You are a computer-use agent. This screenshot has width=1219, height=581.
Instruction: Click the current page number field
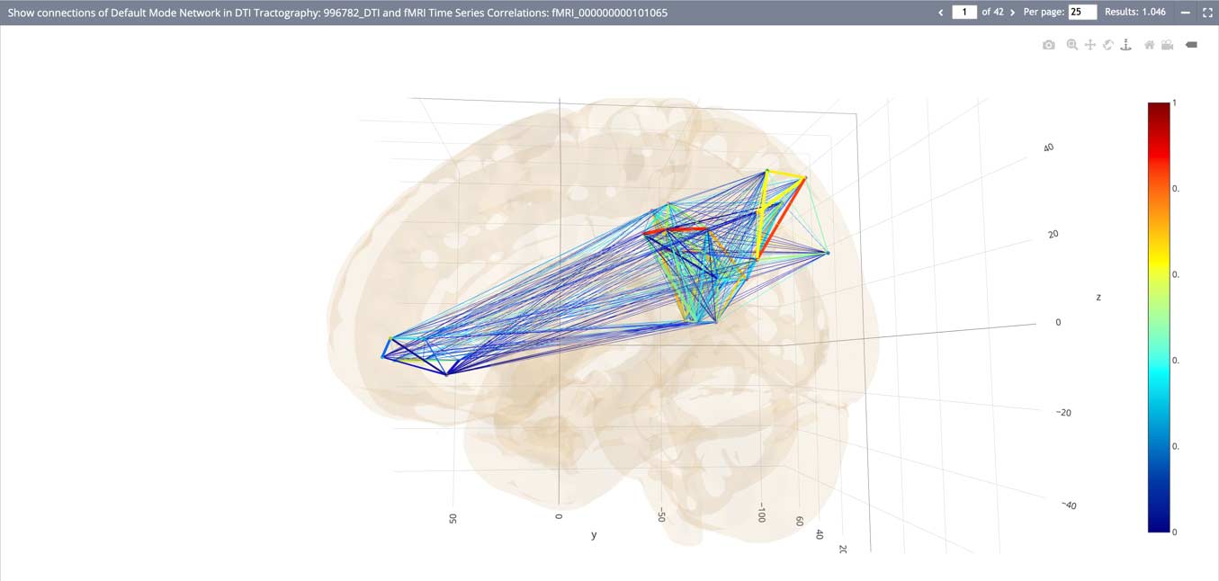(964, 13)
